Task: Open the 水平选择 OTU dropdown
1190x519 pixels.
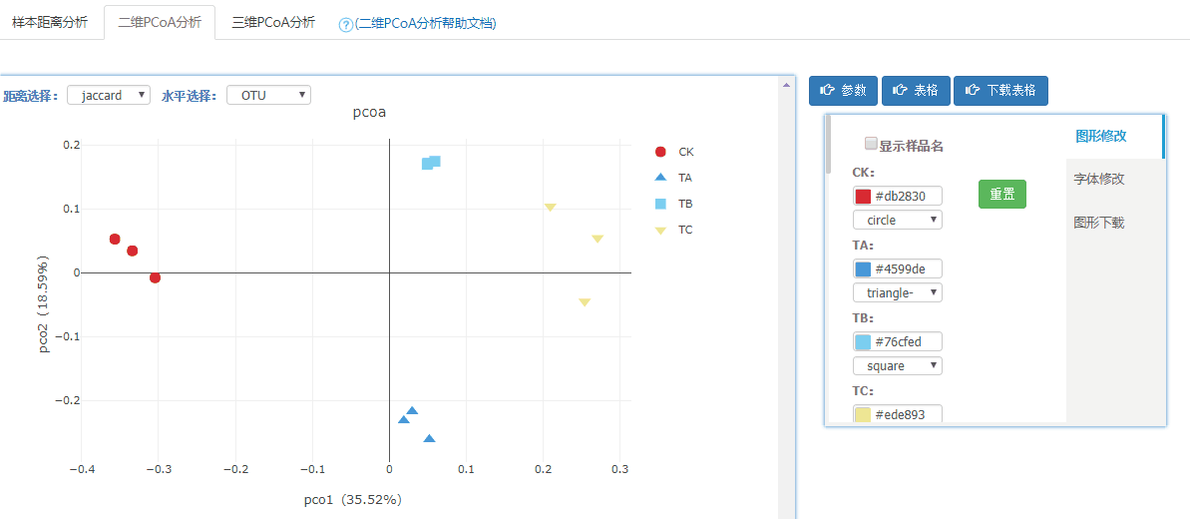Action: coord(268,95)
